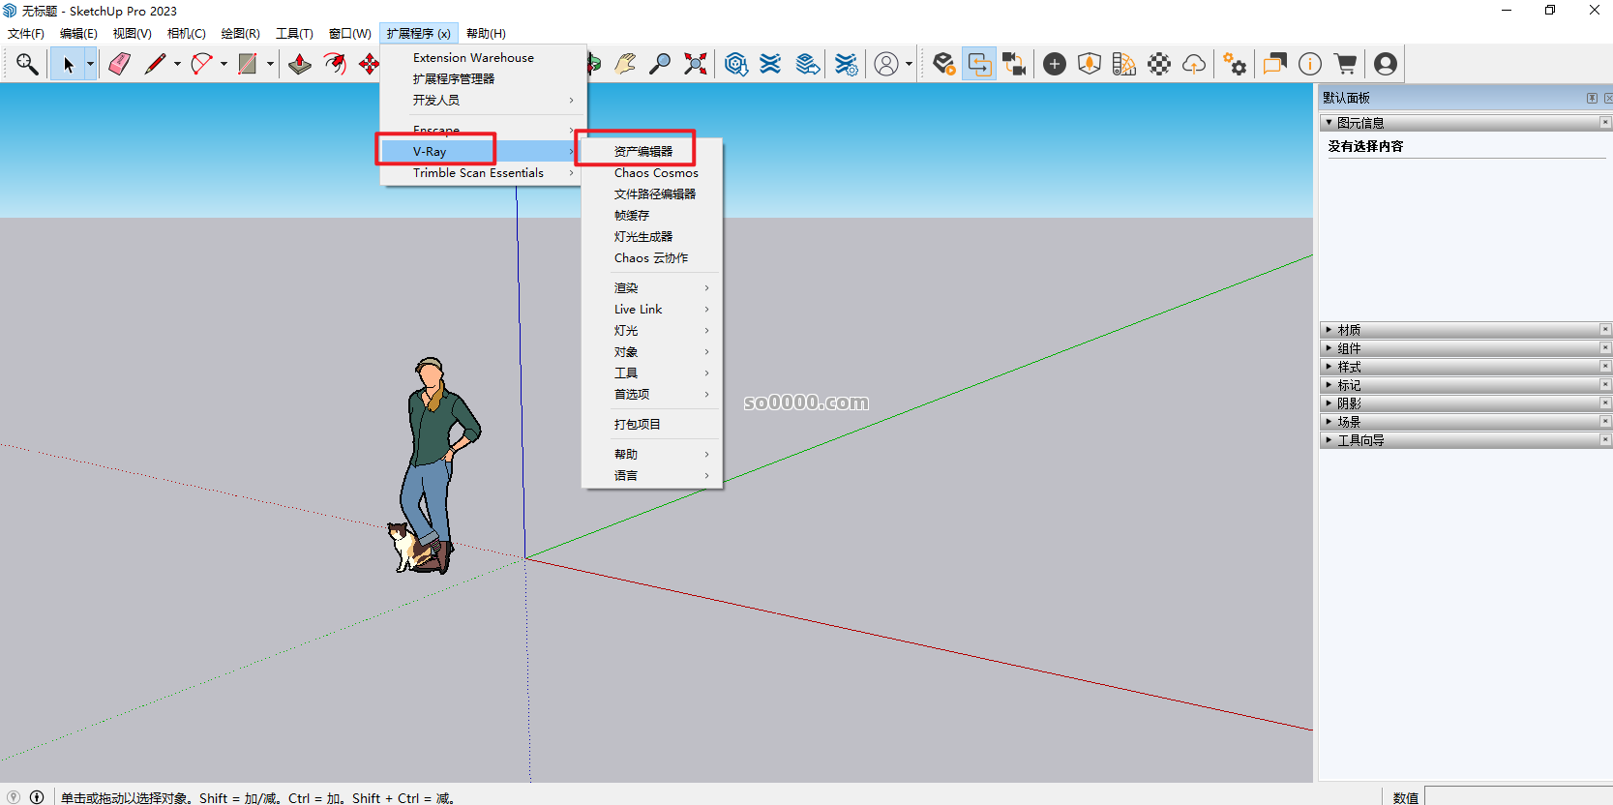This screenshot has width=1613, height=805.
Task: Start Enscape render
Action: coord(943,64)
